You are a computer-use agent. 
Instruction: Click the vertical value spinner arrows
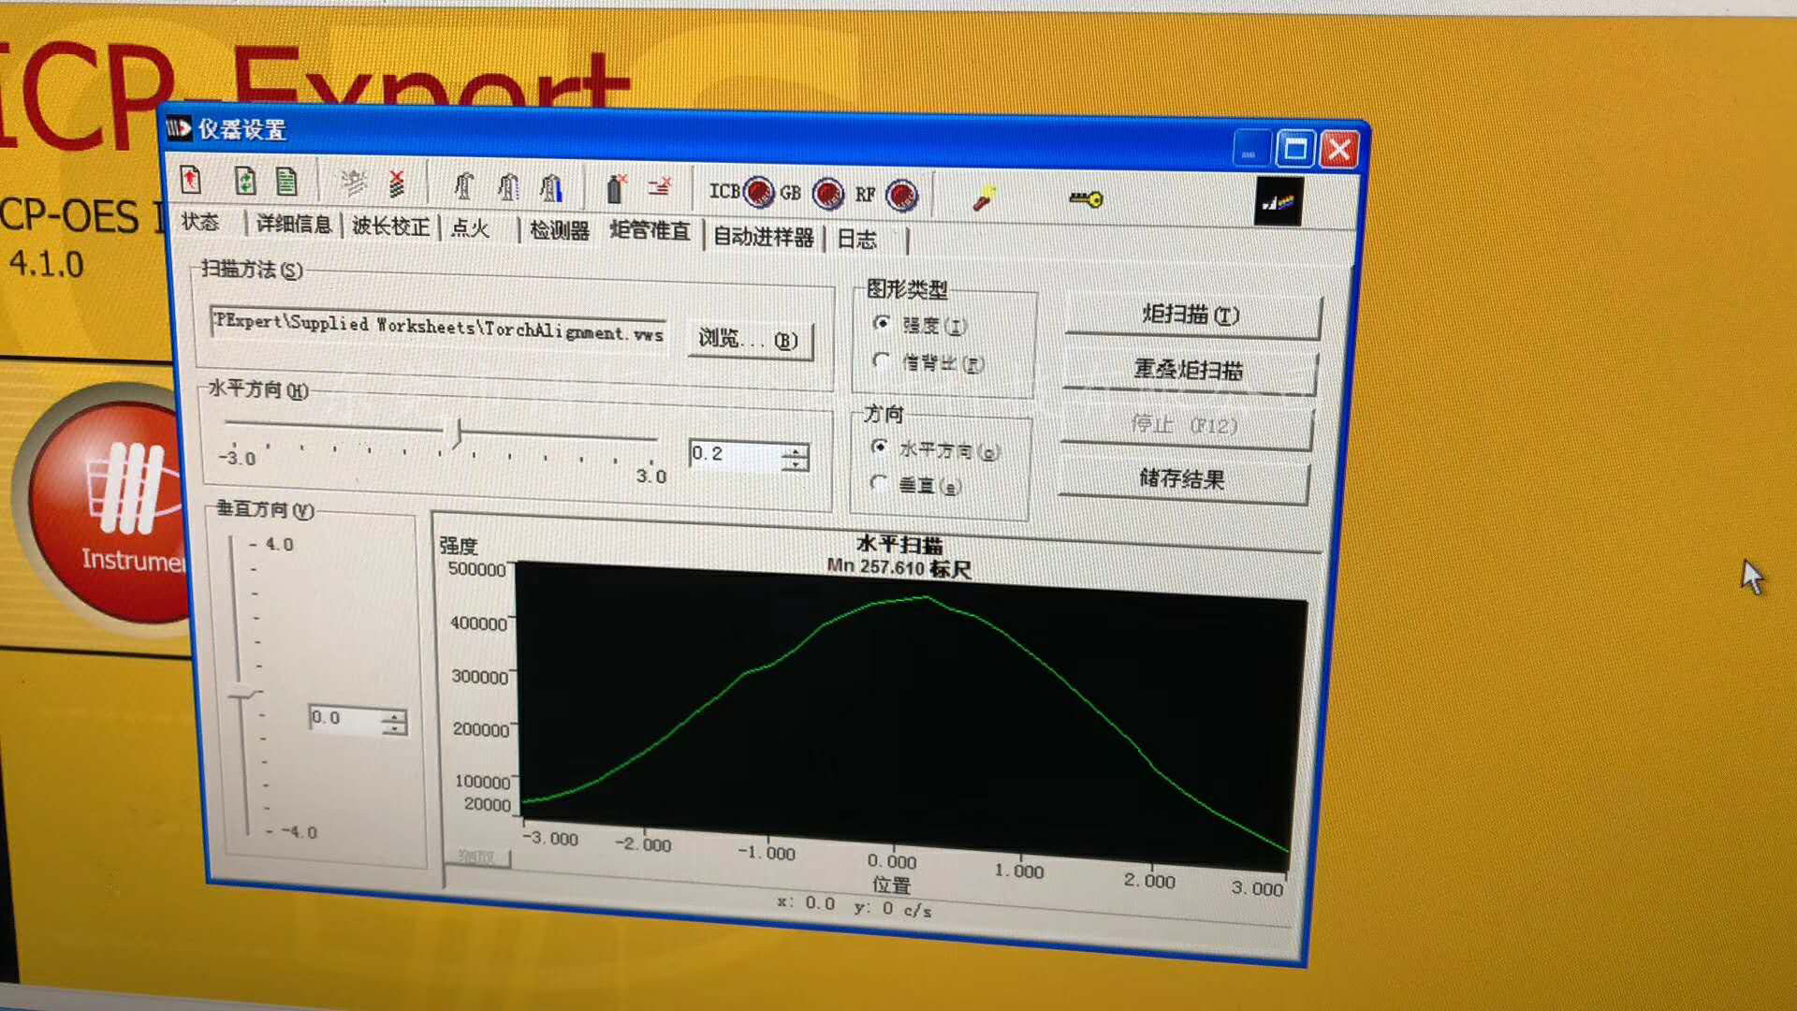(395, 722)
